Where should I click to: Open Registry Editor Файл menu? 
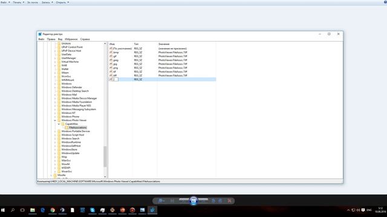41,39
